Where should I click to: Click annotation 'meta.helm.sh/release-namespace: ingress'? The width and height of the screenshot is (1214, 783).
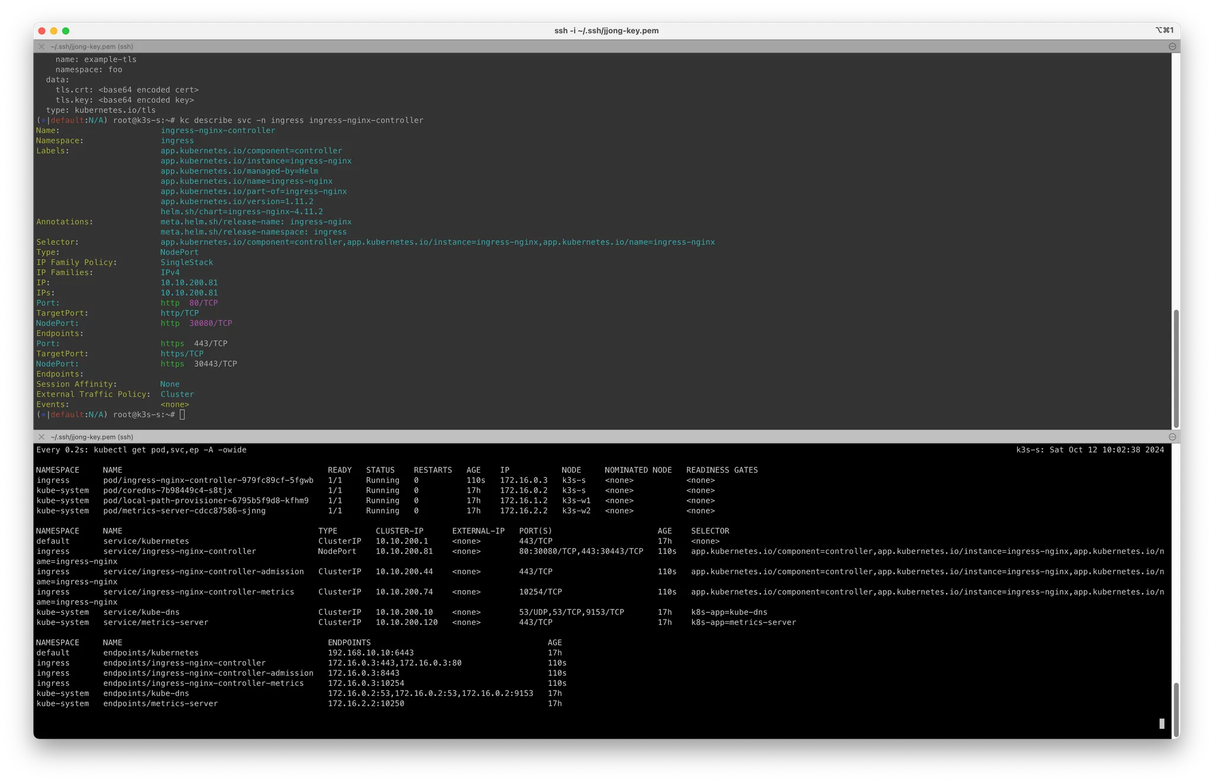tap(253, 232)
